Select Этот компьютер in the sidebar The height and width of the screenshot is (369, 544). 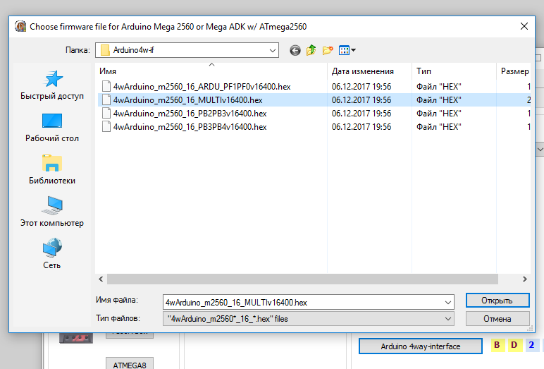[x=52, y=212]
